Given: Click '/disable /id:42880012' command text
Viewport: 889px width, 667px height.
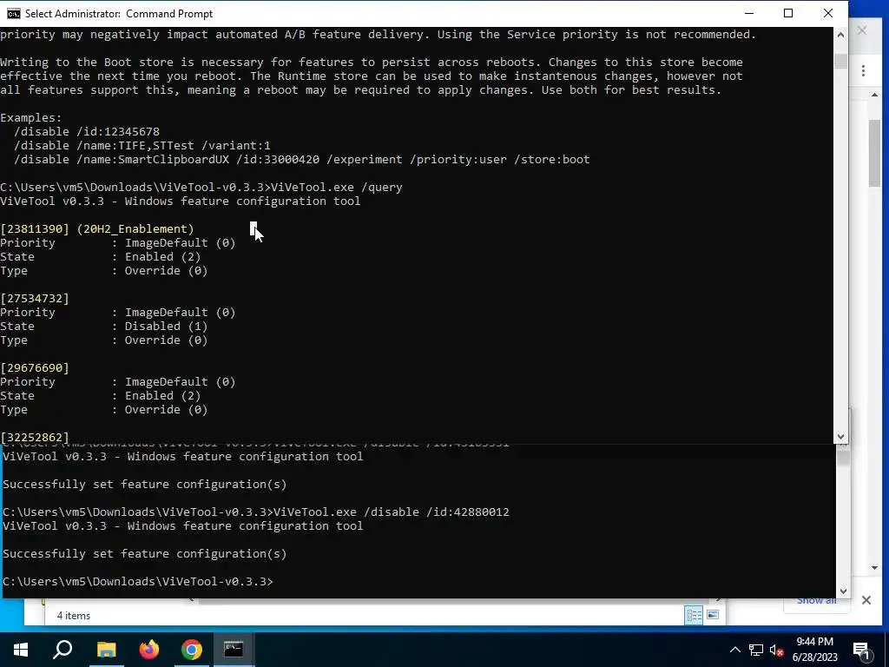Looking at the screenshot, I should 437,512.
